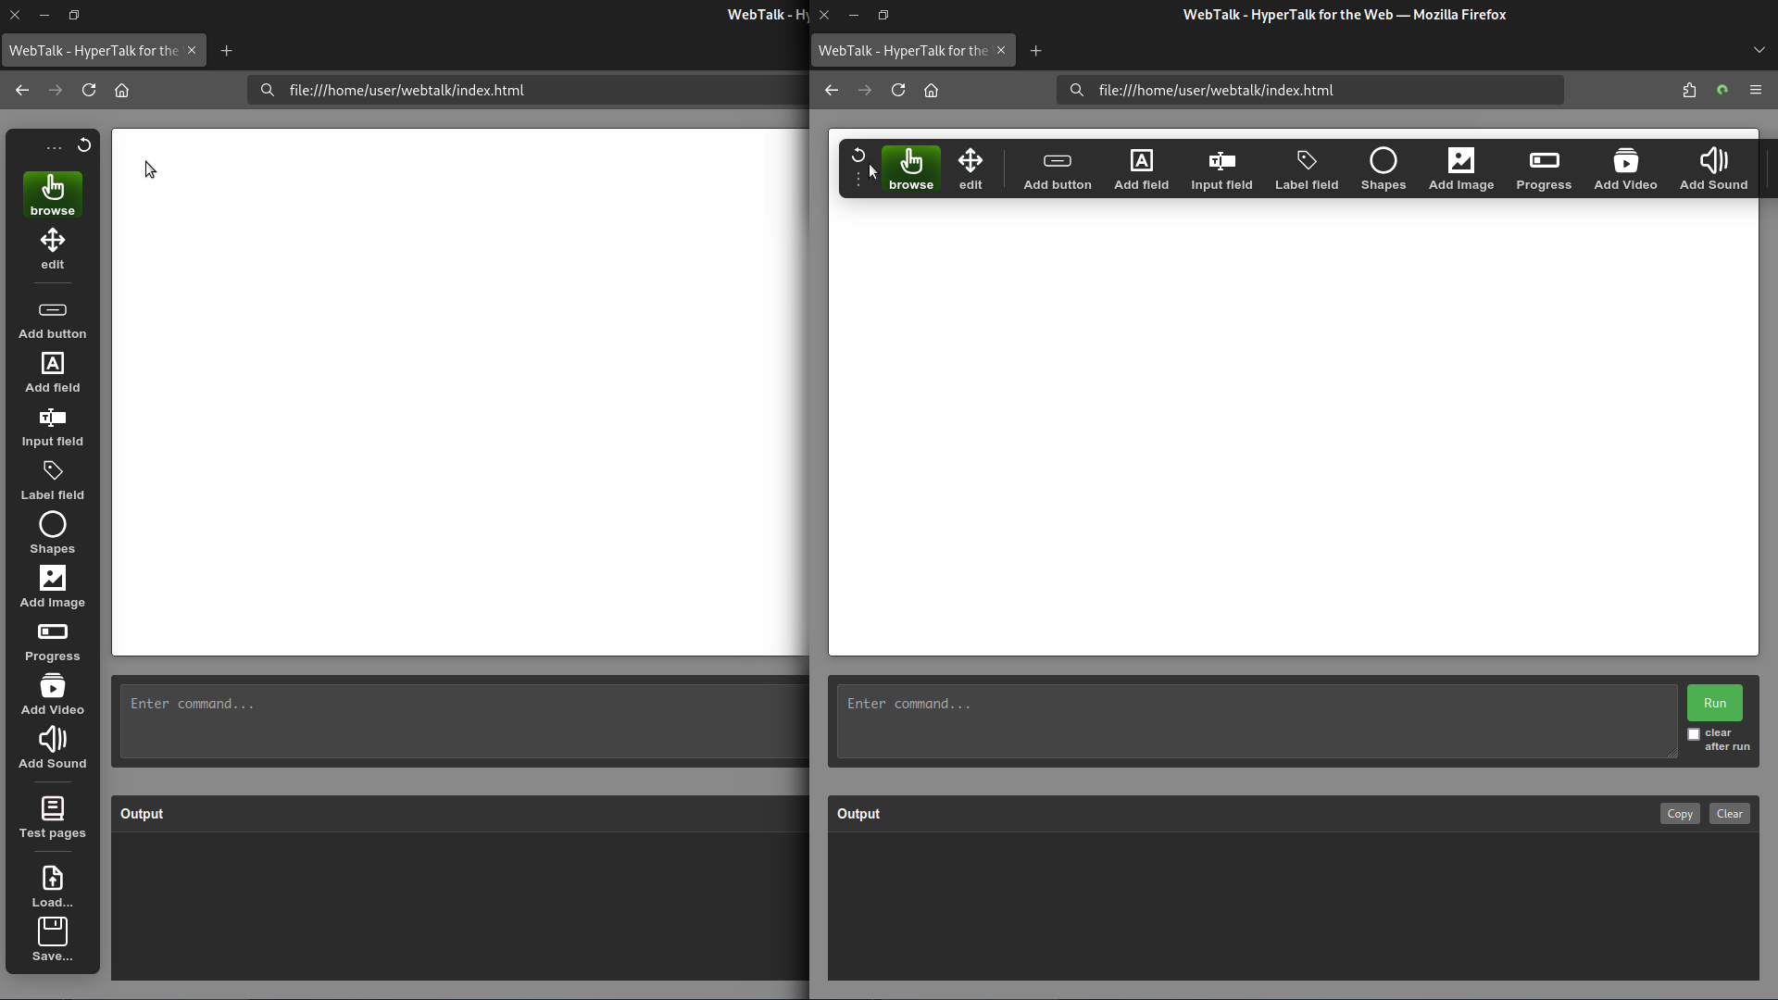Rotate the left sidebar palette orientation

click(84, 145)
